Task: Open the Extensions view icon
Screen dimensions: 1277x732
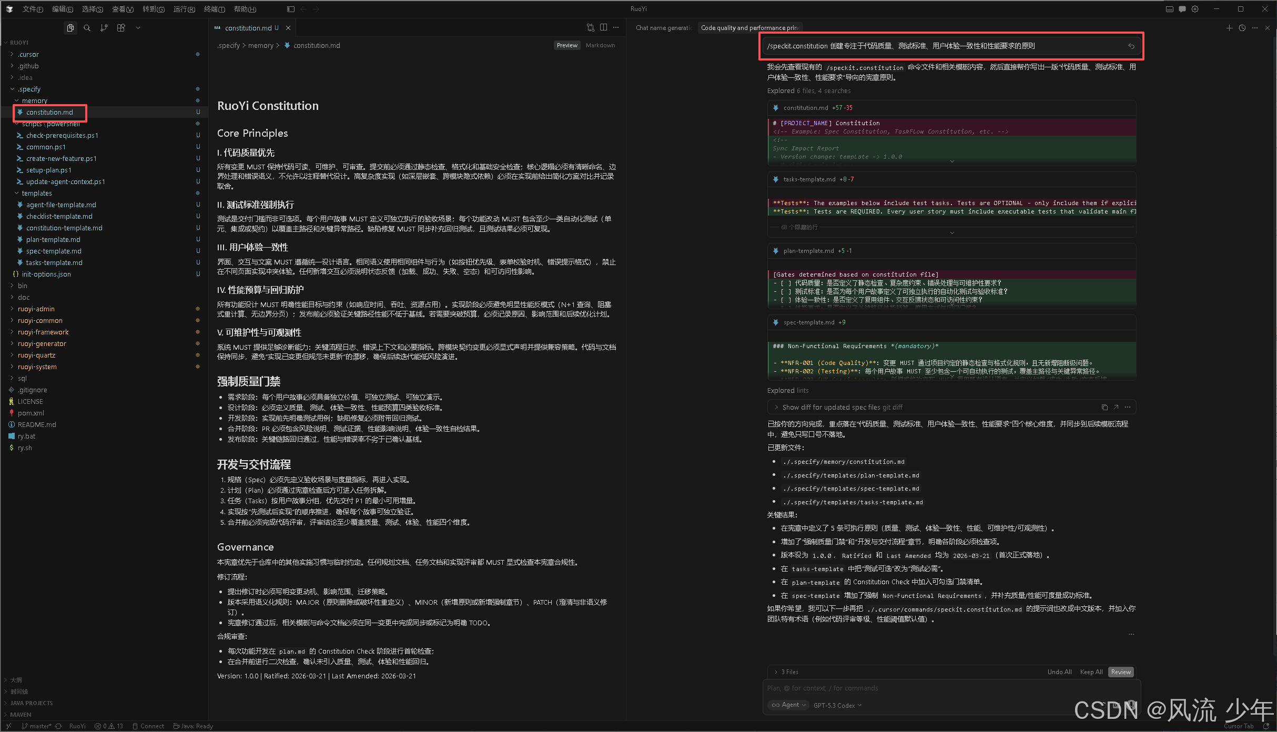Action: coord(121,28)
